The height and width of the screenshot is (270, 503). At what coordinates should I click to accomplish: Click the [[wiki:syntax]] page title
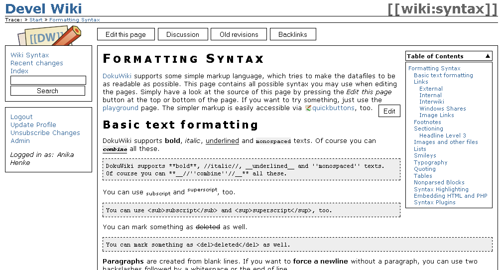442,8
